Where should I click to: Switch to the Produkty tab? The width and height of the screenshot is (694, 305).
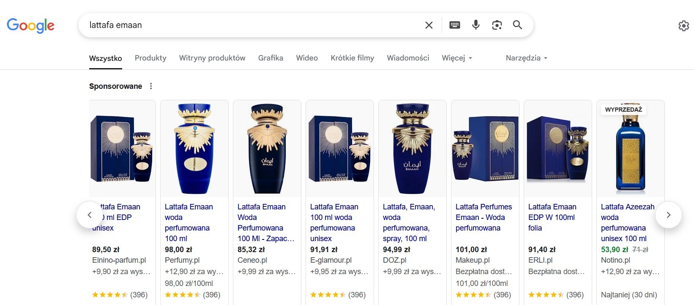(150, 58)
